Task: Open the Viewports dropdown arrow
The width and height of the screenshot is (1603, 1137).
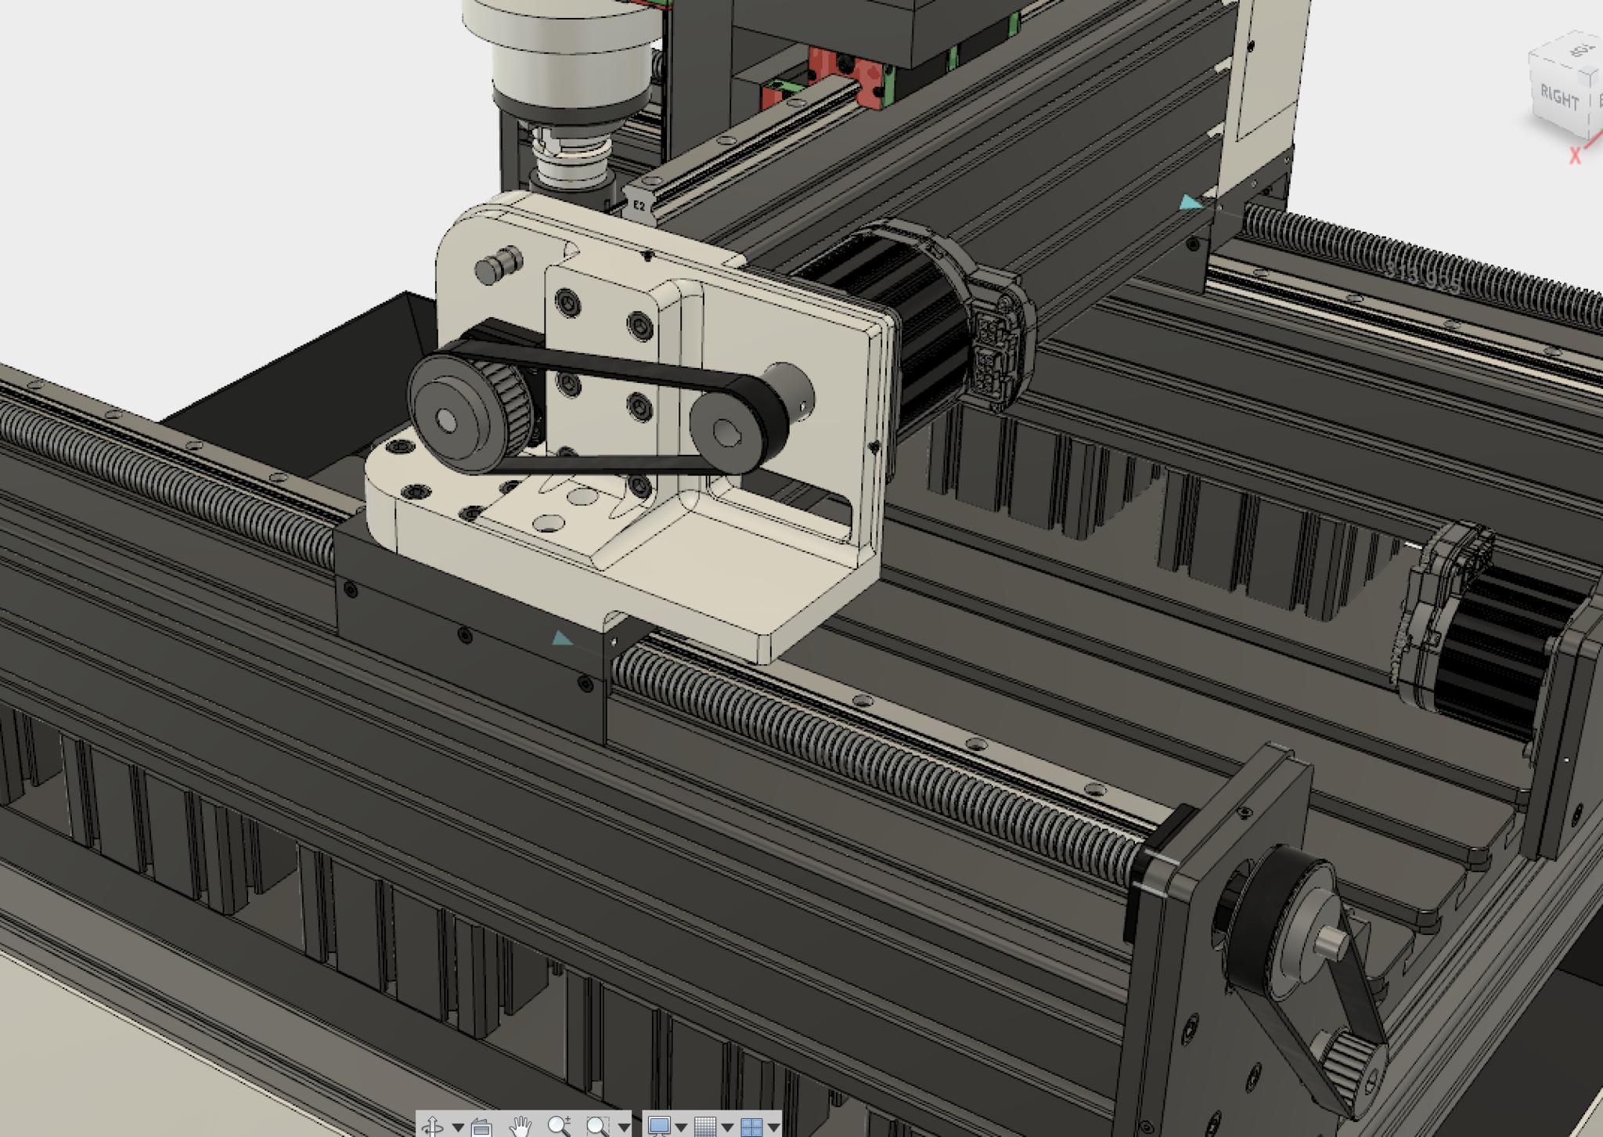Action: tap(773, 1127)
